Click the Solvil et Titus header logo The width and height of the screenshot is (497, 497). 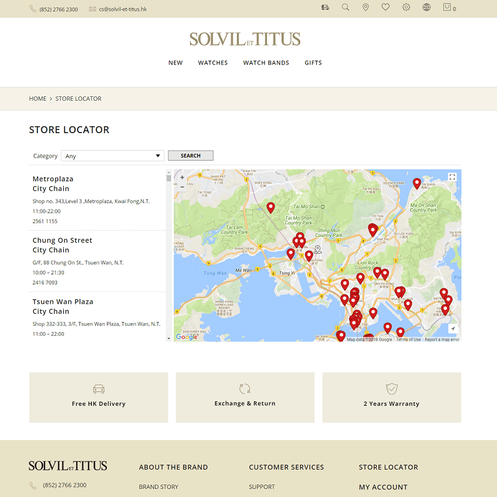tap(244, 39)
